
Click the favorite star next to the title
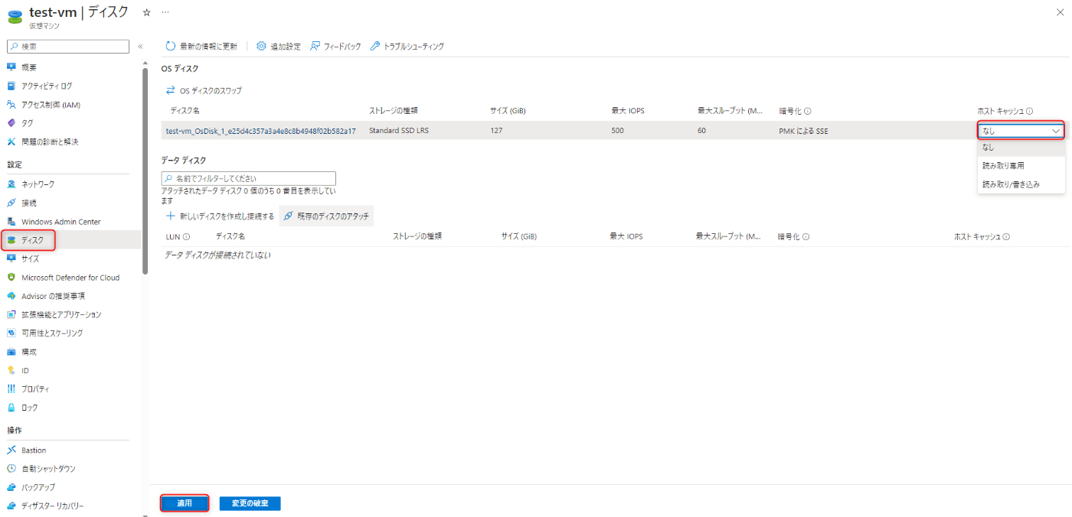pyautogui.click(x=147, y=13)
